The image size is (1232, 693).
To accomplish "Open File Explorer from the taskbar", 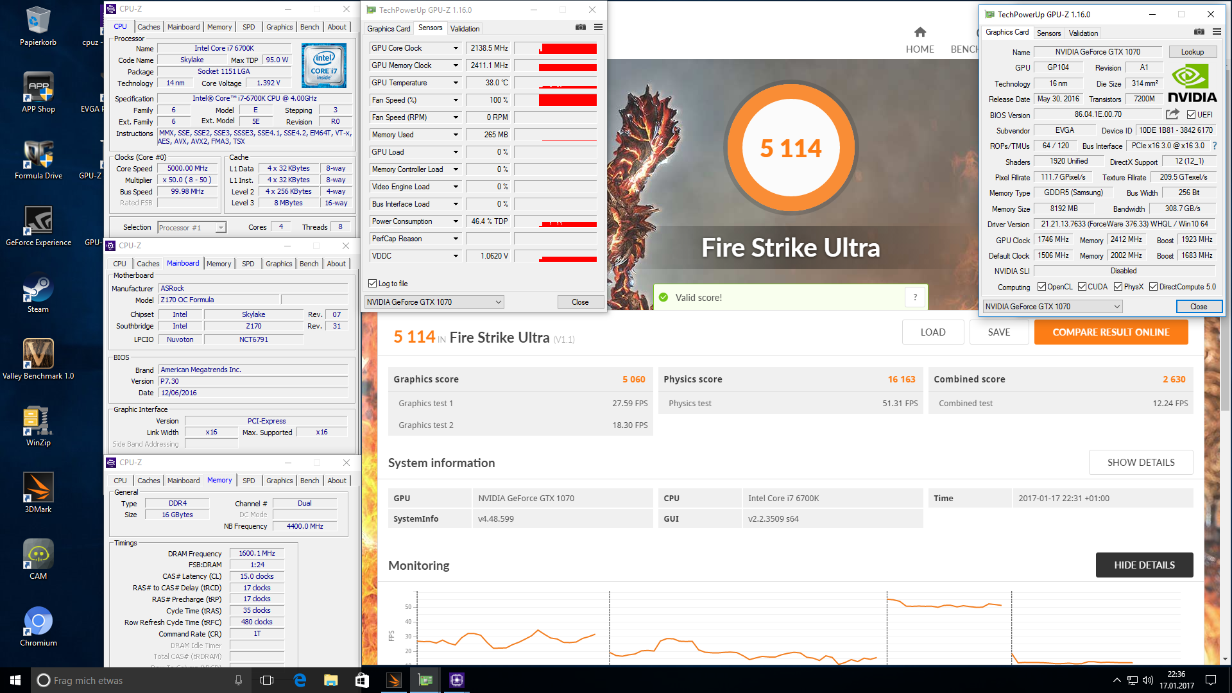I will click(x=330, y=680).
